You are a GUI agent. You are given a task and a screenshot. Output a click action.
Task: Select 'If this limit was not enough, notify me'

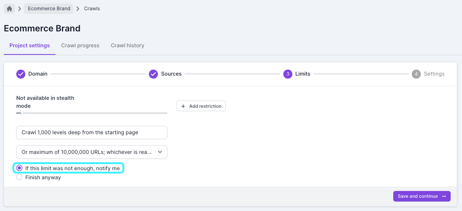[19, 168]
